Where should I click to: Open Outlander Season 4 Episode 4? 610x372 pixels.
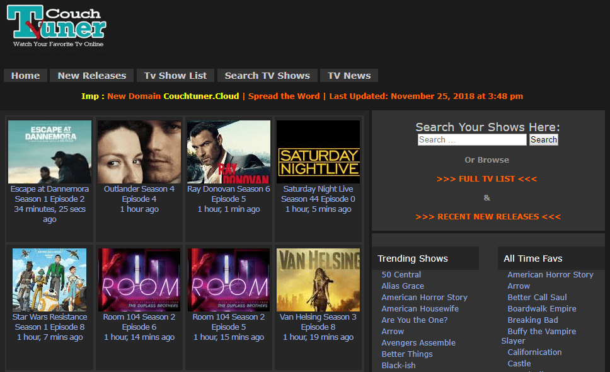[x=139, y=151]
